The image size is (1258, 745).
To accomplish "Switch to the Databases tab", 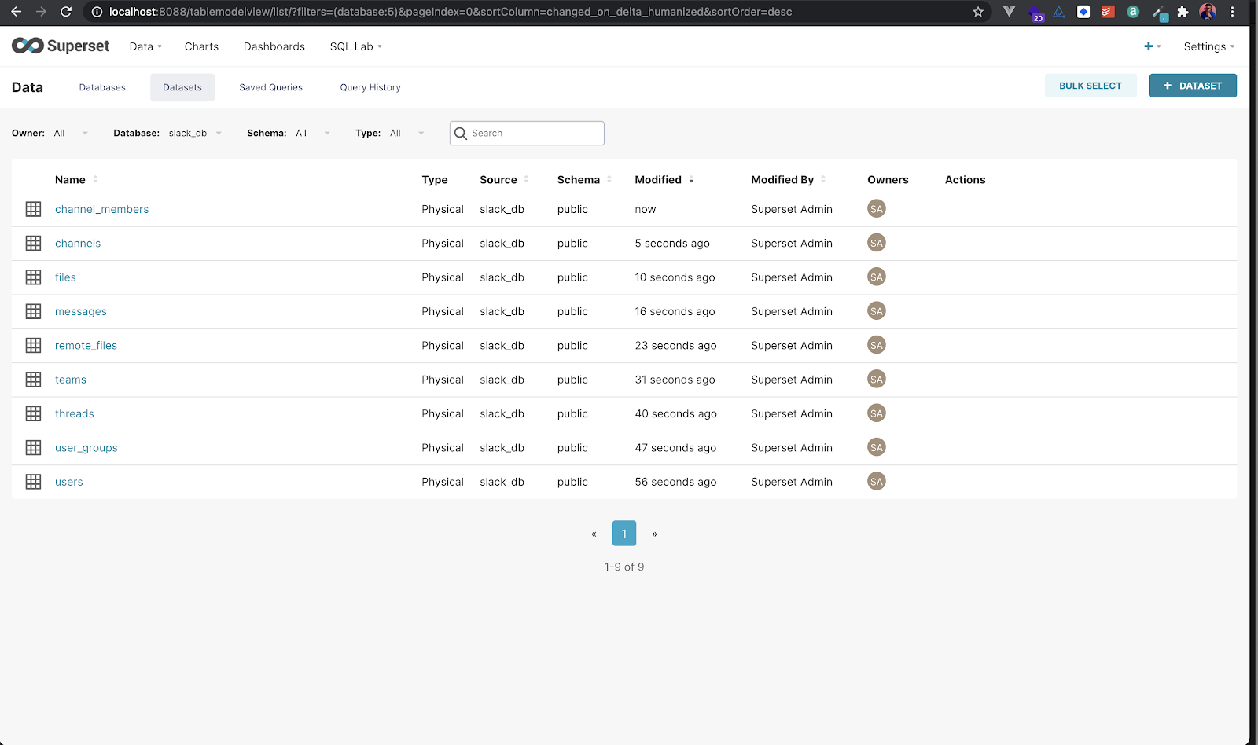I will click(x=101, y=87).
